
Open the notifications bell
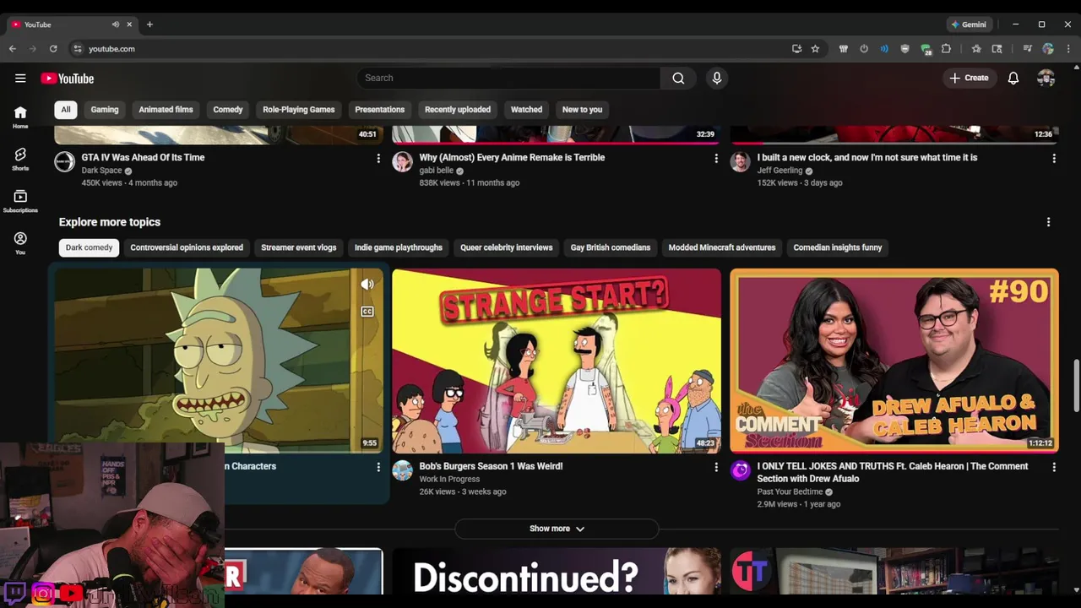click(x=1013, y=78)
